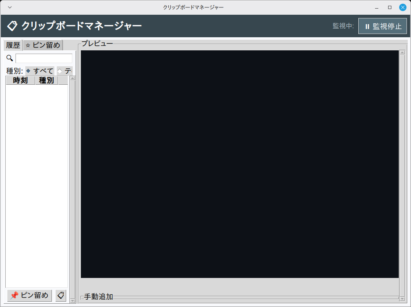Click the history list scrollbar down arrow
Viewport: 411px width, 307px height.
[x=73, y=301]
